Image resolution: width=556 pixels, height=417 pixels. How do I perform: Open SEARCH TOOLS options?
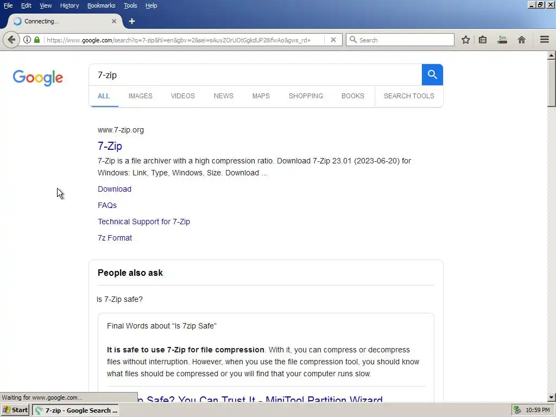pyautogui.click(x=409, y=96)
